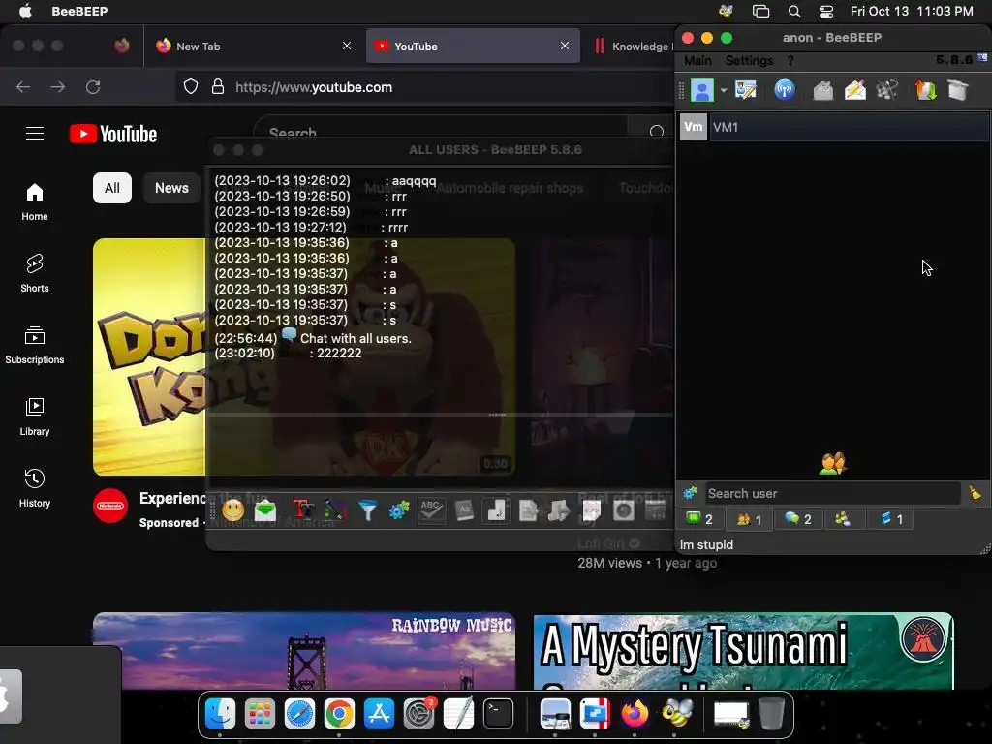Screen dimensions: 992x744
Task: Click the save chat code-page icon
Action: pyautogui.click(x=591, y=510)
